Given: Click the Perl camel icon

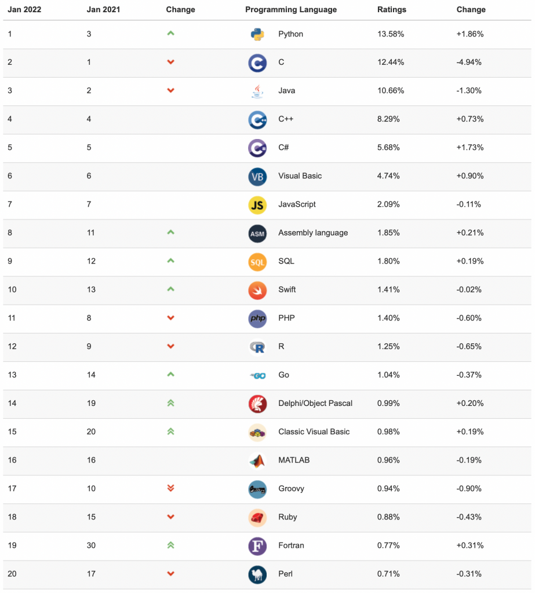Looking at the screenshot, I should point(257,574).
